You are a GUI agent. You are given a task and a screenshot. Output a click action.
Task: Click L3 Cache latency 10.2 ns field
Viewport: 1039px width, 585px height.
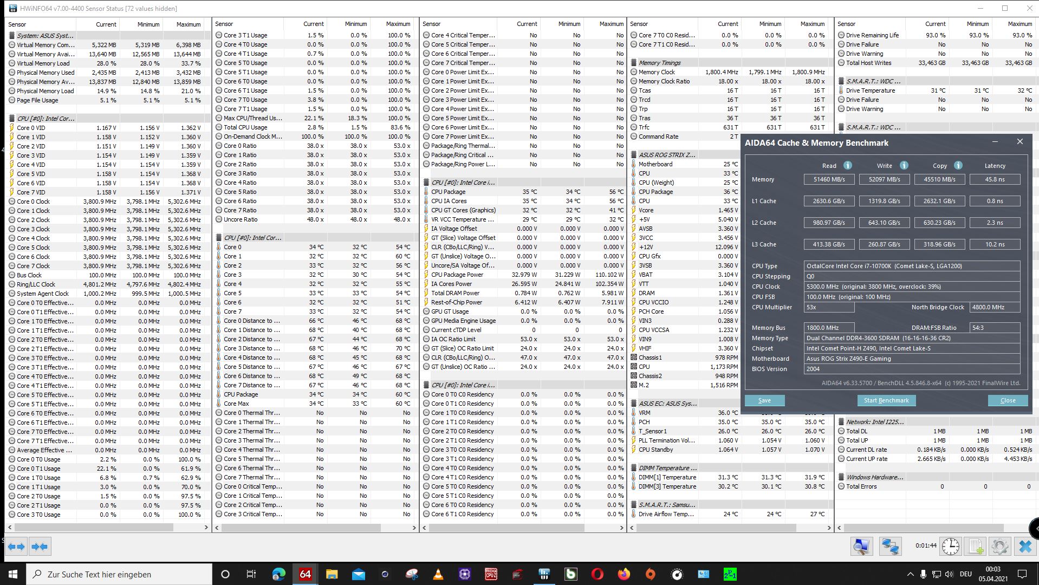coord(995,244)
